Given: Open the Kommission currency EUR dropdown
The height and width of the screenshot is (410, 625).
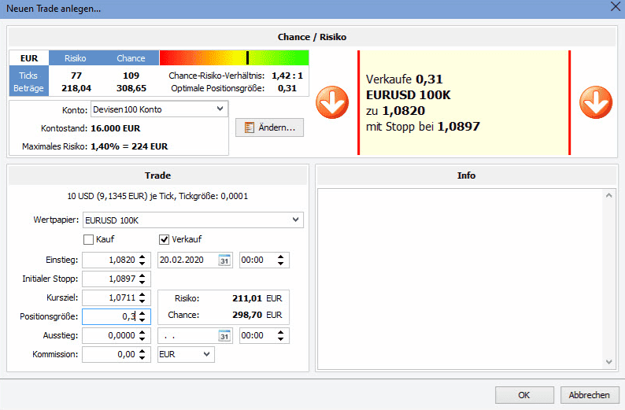Looking at the screenshot, I should [x=207, y=355].
